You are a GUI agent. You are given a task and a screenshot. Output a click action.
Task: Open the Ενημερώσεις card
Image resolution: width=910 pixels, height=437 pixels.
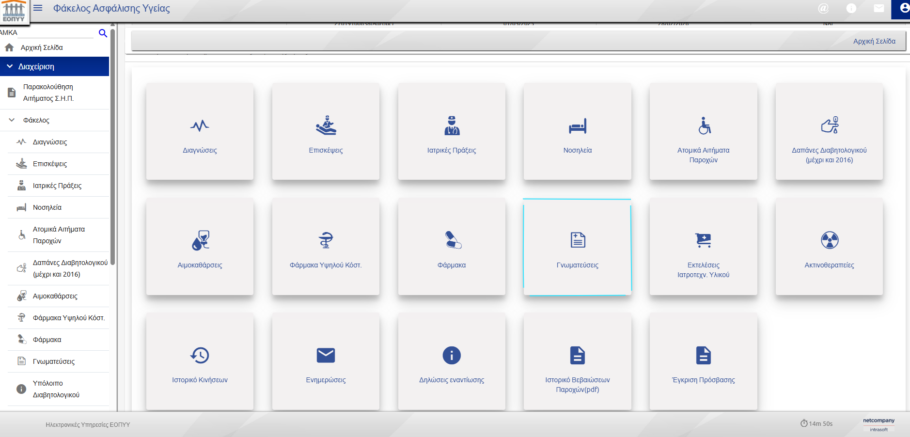pos(326,361)
